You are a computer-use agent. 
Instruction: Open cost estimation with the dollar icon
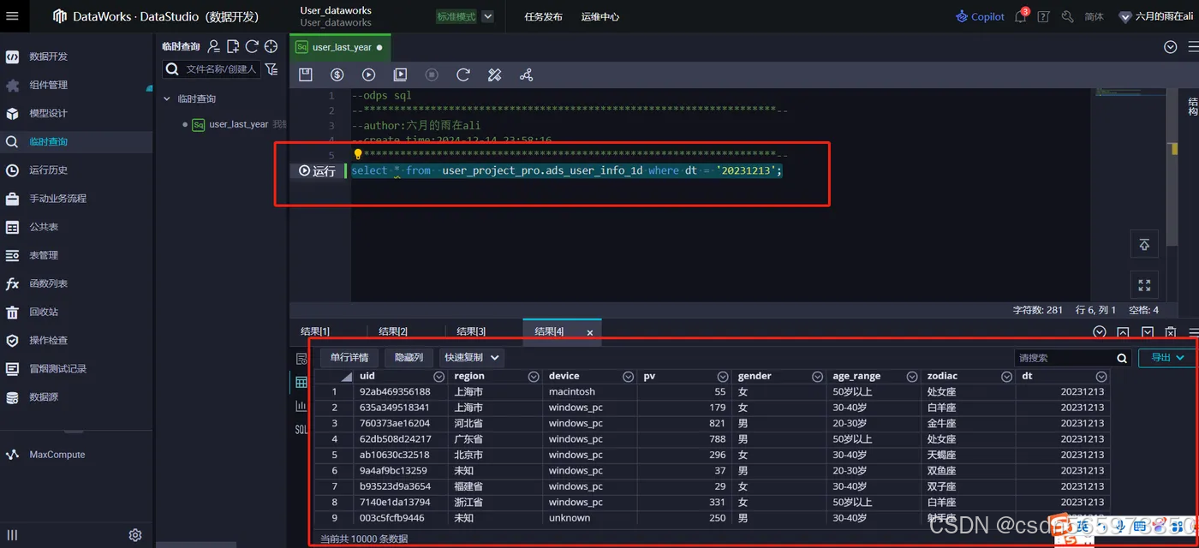(x=337, y=74)
